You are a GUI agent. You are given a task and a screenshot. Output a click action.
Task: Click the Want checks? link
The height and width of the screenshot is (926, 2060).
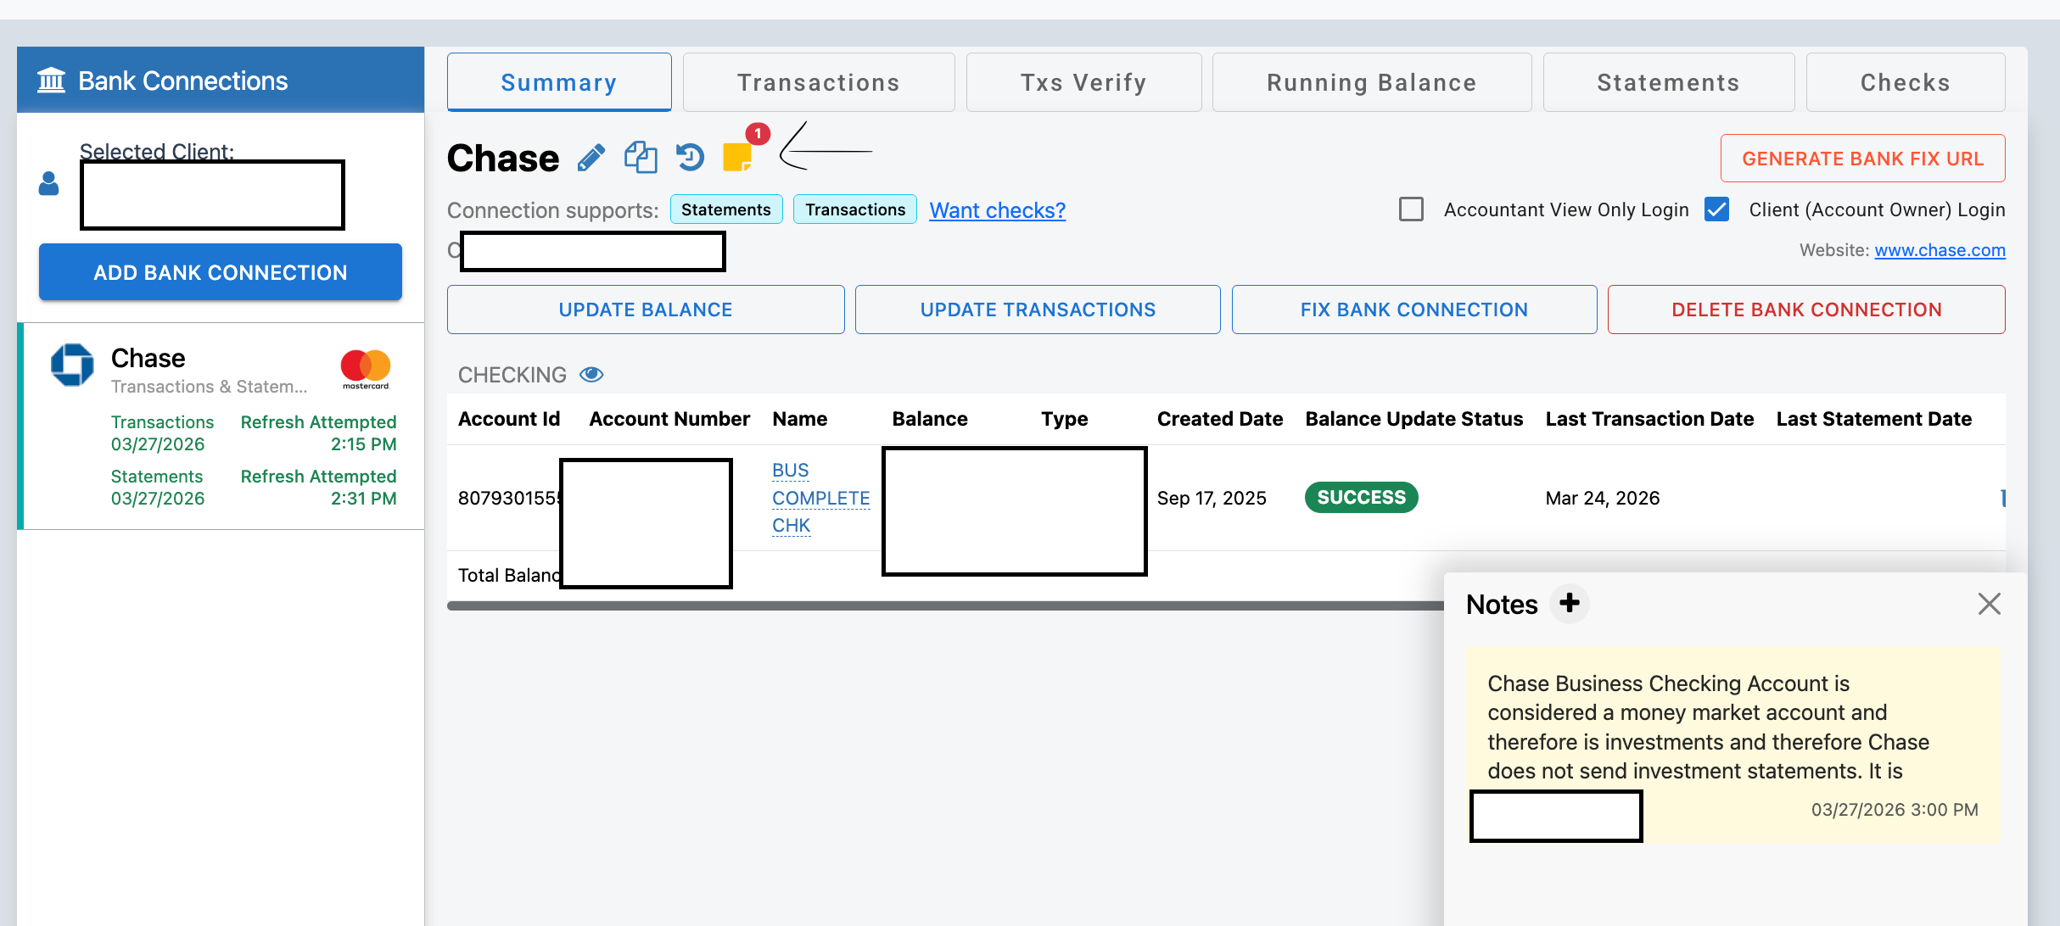997,210
